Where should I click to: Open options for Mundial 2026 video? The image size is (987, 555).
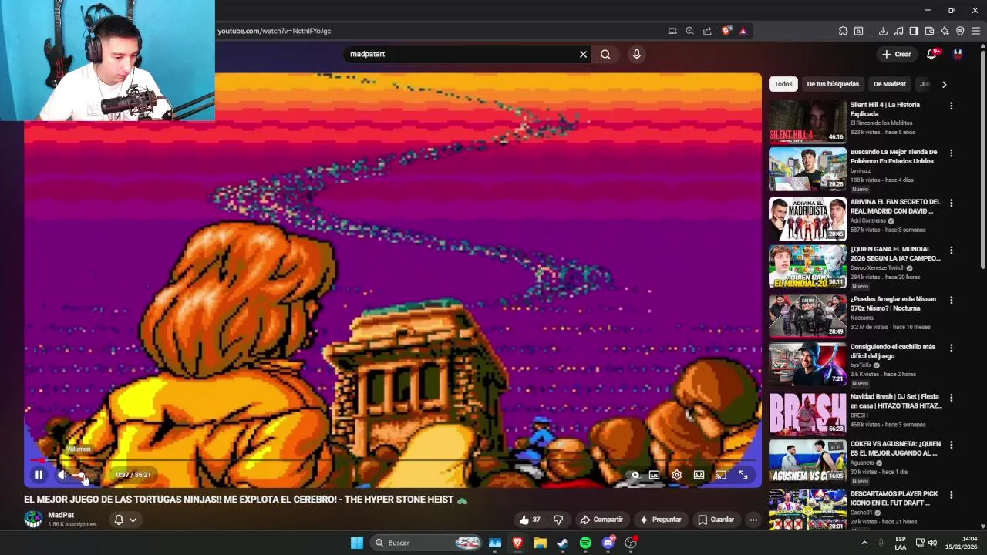point(951,251)
